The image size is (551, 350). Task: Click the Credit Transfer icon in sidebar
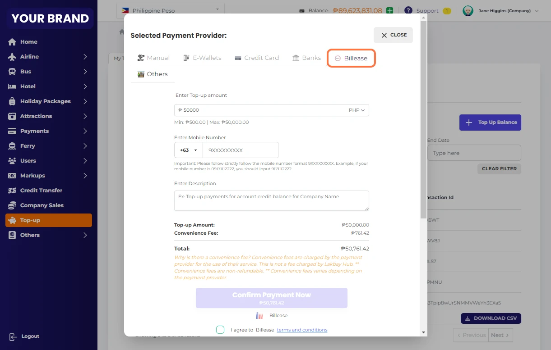(12, 191)
